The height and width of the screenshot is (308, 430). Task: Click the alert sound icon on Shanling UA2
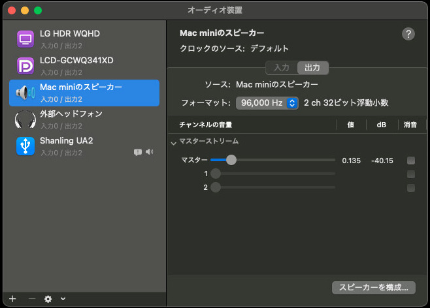click(138, 152)
